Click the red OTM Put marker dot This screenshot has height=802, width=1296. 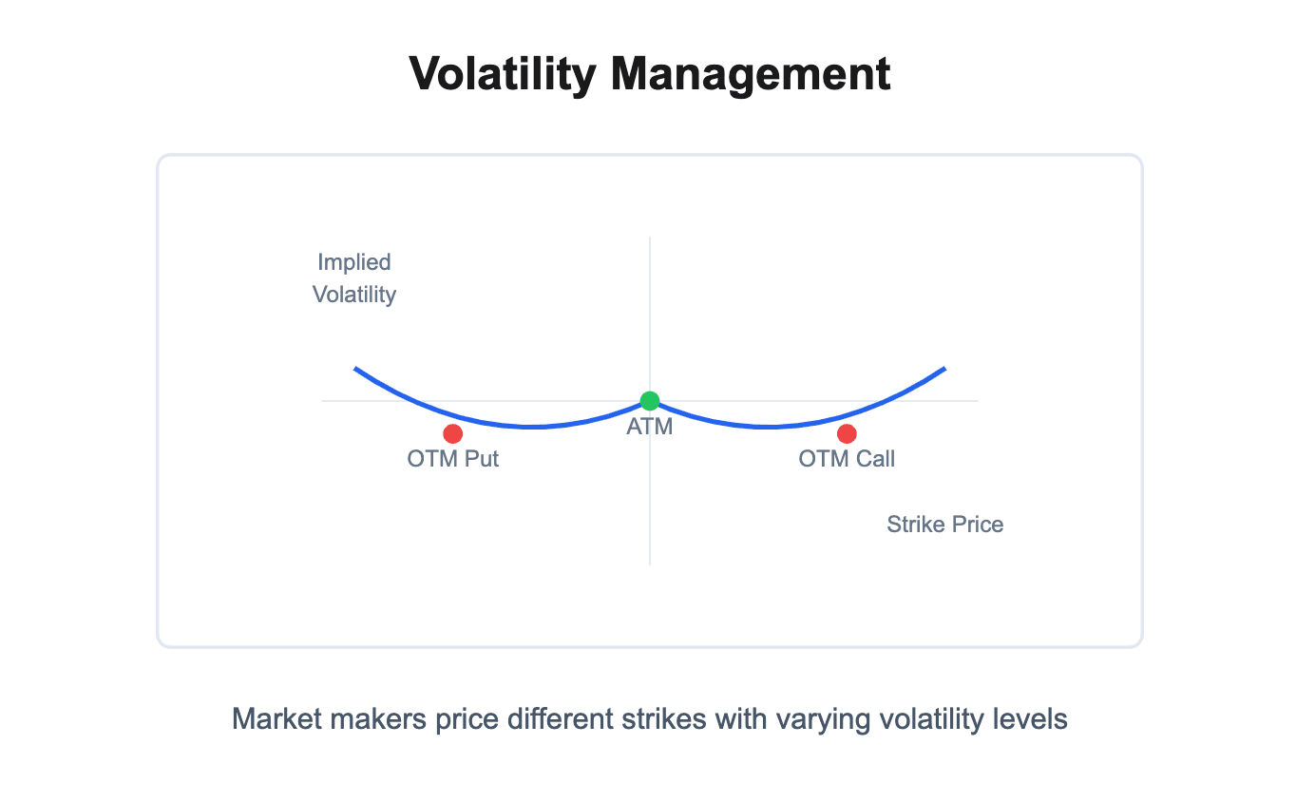click(x=453, y=433)
